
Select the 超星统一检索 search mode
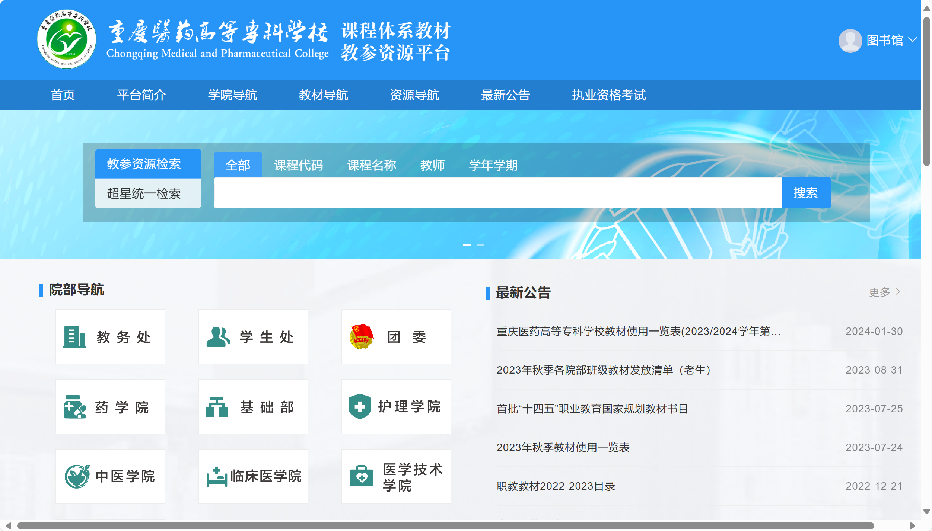tap(148, 193)
